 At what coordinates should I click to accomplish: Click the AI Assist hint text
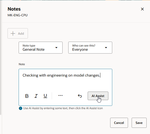coord(63,108)
